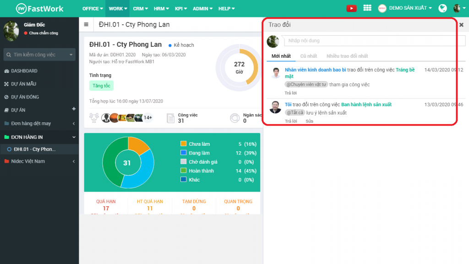The height and width of the screenshot is (264, 469).
Task: Open the DEMO SẢN XUẤT account dropdown
Action: (x=405, y=8)
